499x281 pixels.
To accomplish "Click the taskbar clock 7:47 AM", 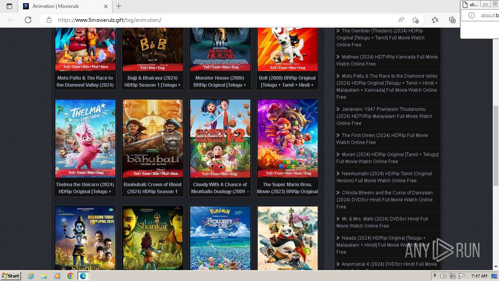I will [479, 276].
